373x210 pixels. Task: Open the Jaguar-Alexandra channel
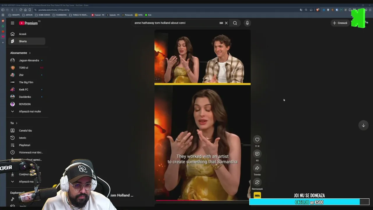coord(27,60)
